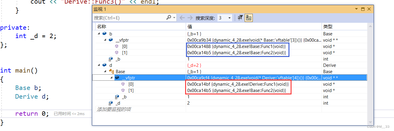Screen dimensions: 394x131
Task: Click the locked field icon of _b under Base
Action: (x=117, y=97)
